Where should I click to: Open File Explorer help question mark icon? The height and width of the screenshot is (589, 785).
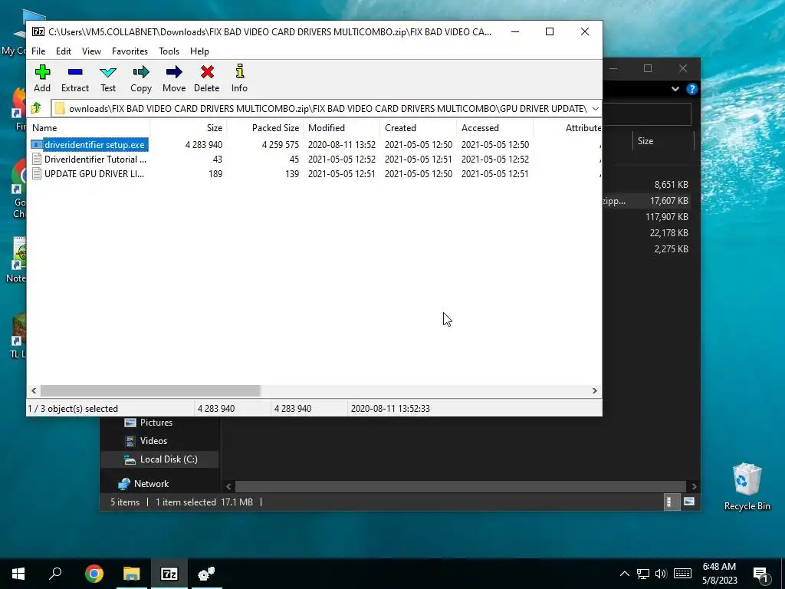pos(692,89)
